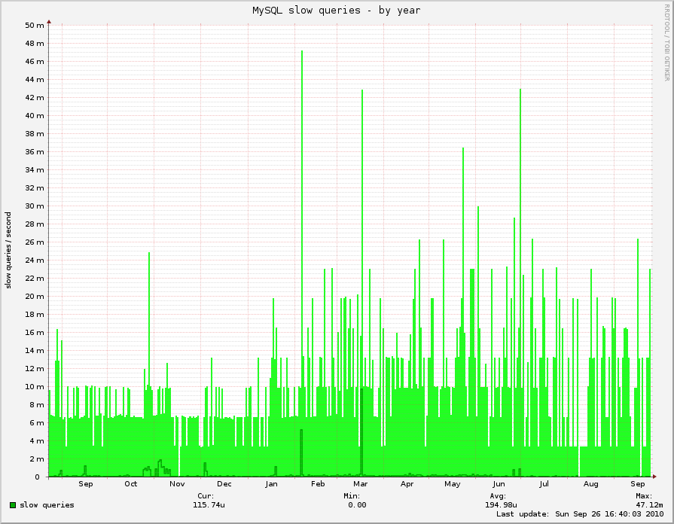
Task: Select the '38 m' y-axis label
Action: pyautogui.click(x=35, y=134)
